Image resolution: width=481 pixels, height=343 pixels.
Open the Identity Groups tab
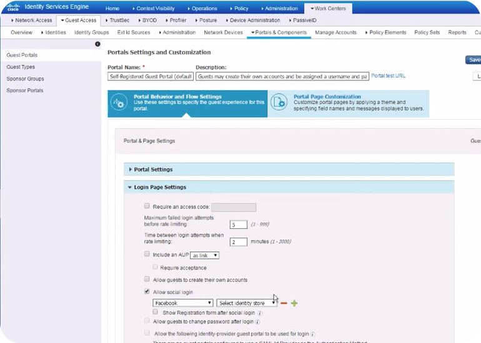tap(92, 32)
